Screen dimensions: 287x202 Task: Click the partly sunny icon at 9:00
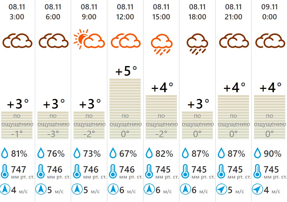(89, 41)
